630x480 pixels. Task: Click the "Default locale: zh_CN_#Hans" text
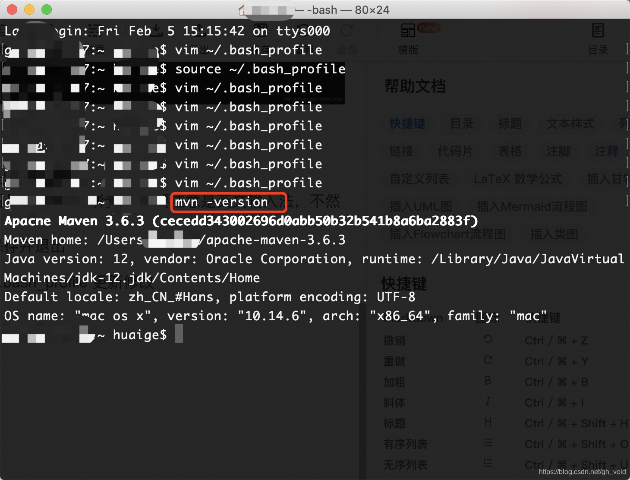click(109, 297)
